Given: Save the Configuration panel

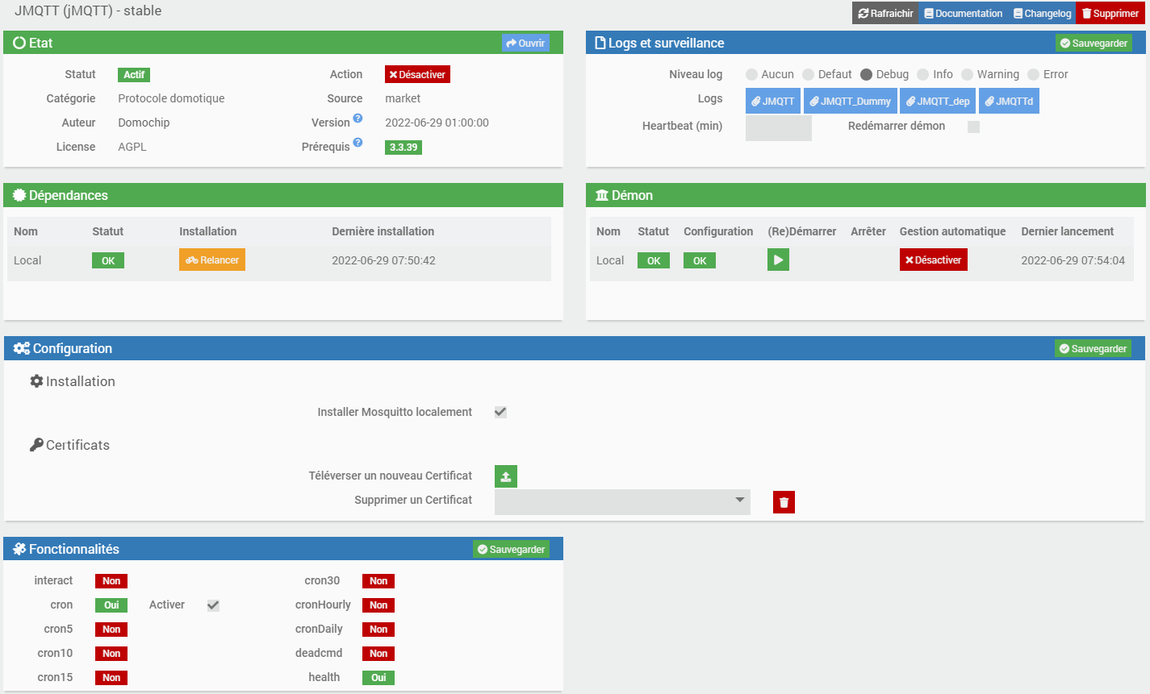Looking at the screenshot, I should (1093, 348).
